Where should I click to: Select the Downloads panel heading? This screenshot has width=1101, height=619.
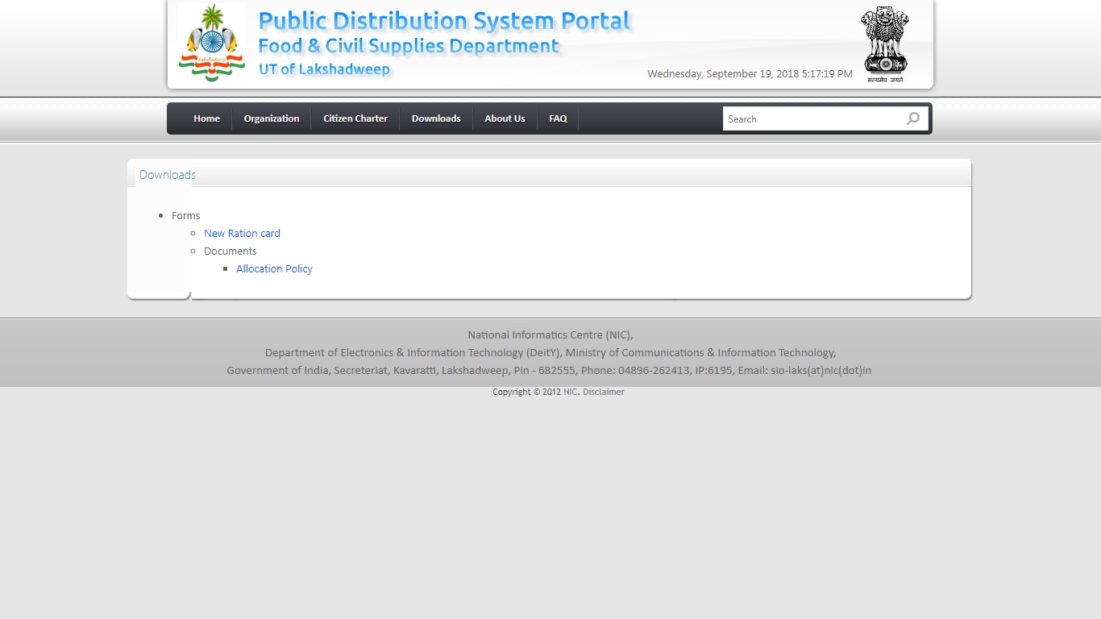167,174
